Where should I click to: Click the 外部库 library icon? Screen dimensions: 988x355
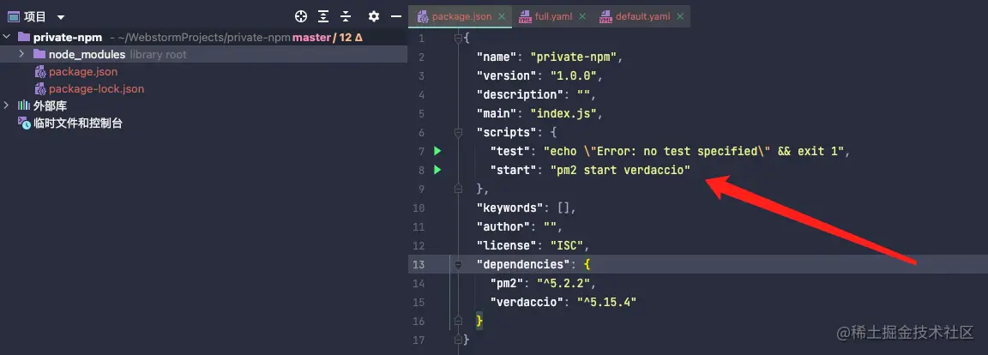tap(24, 105)
